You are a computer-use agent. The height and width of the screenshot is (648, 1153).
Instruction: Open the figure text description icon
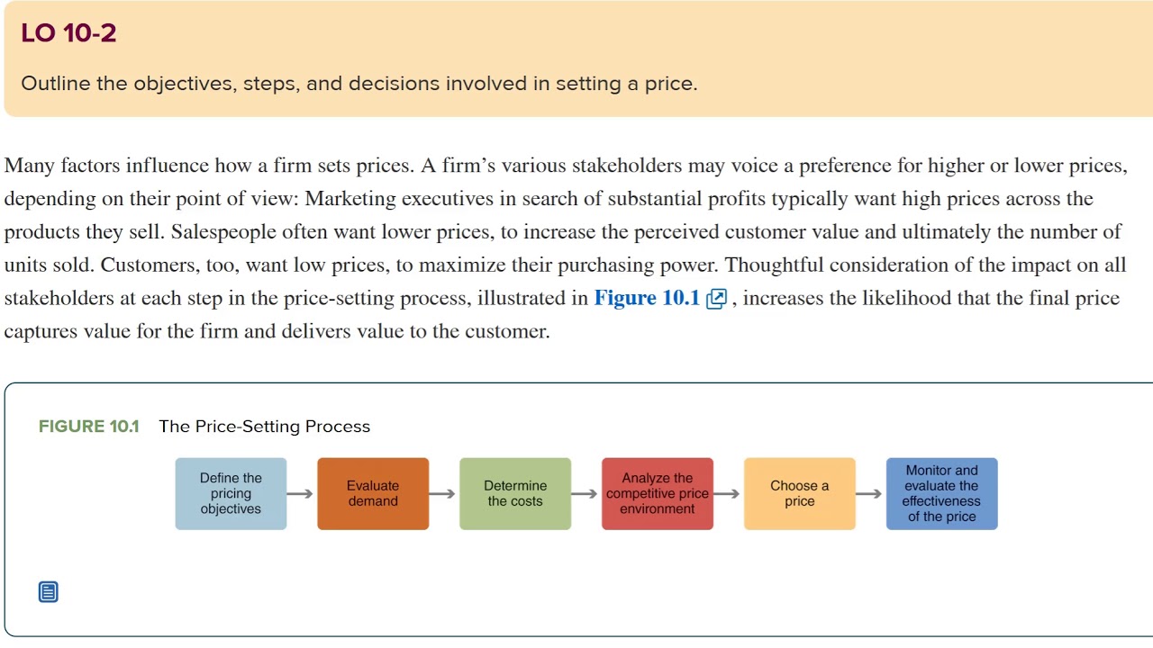click(x=49, y=592)
